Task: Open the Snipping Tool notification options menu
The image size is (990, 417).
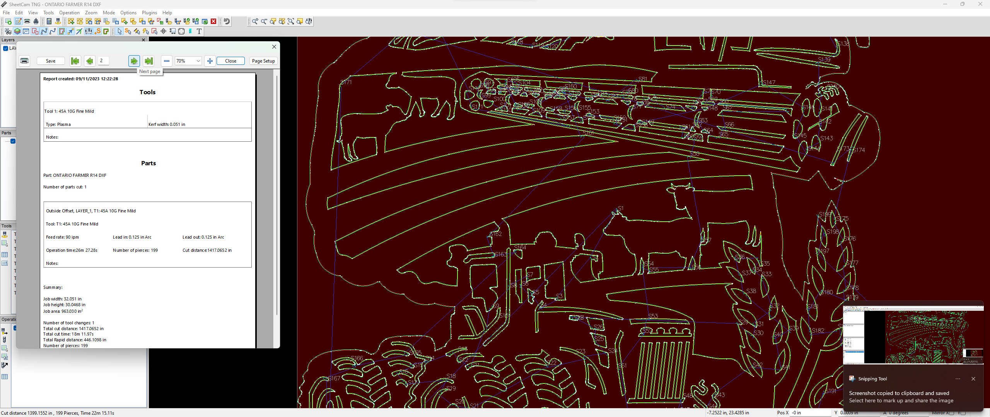Action: point(958,379)
